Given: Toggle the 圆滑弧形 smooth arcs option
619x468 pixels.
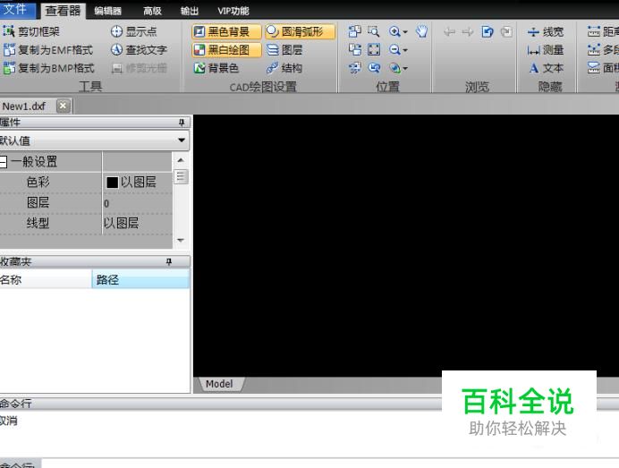Looking at the screenshot, I should 300,31.
